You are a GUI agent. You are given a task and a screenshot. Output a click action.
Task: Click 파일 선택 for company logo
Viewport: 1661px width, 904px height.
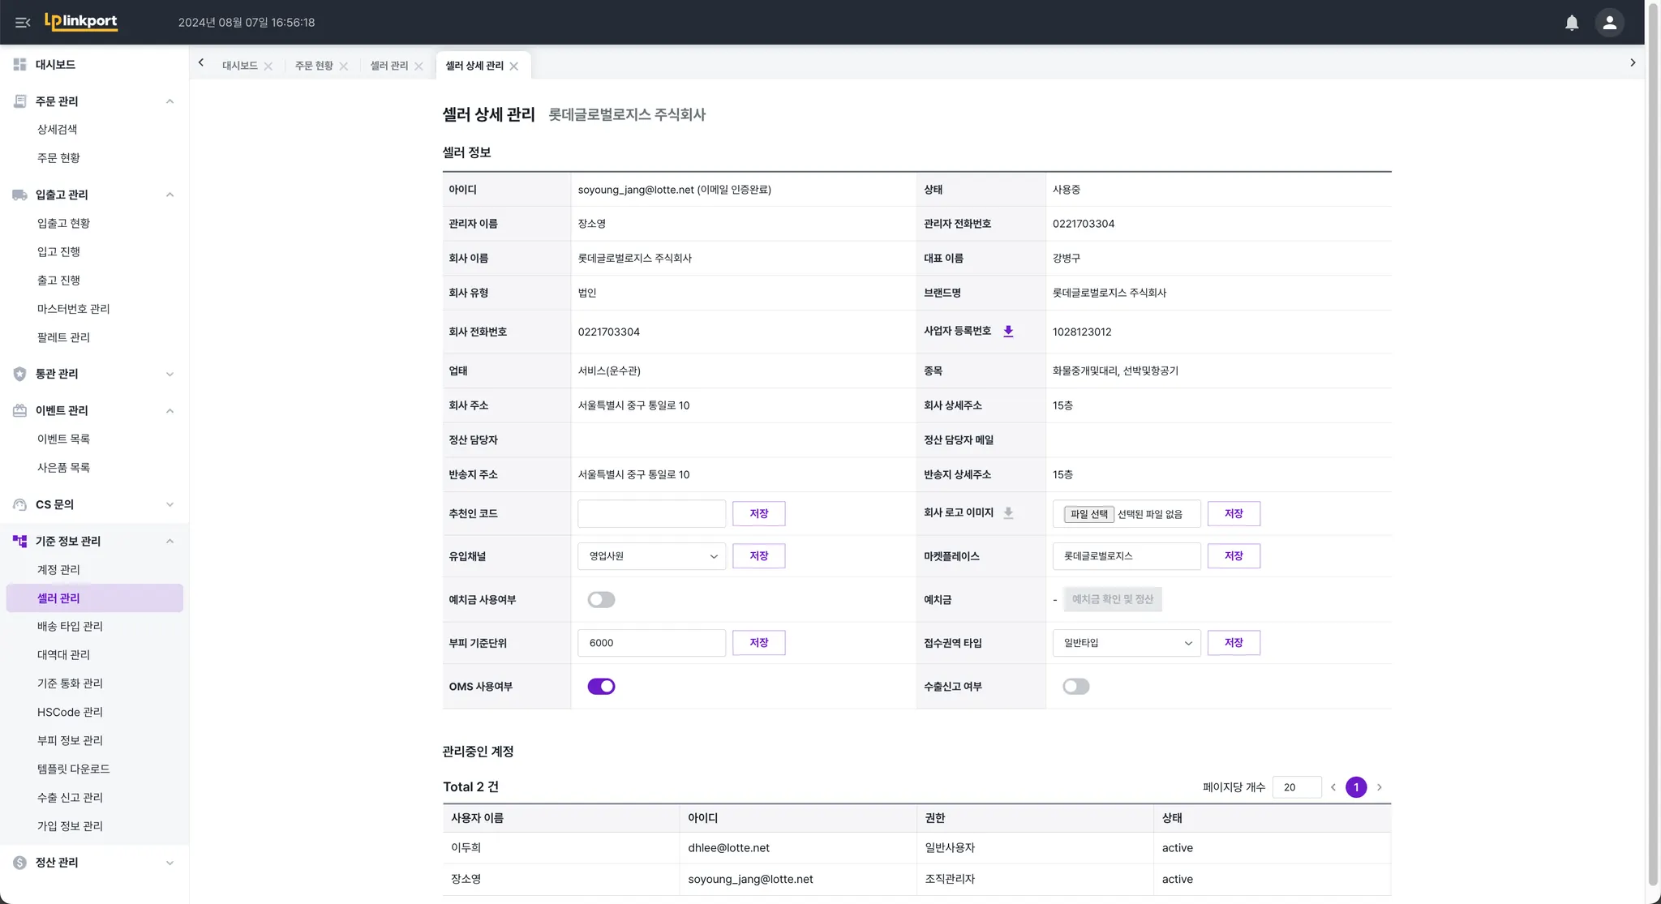1088,514
